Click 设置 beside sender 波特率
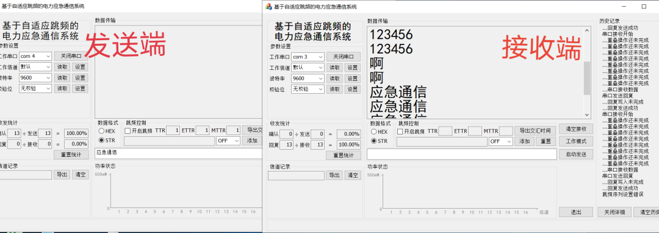659x233 pixels. coord(81,77)
